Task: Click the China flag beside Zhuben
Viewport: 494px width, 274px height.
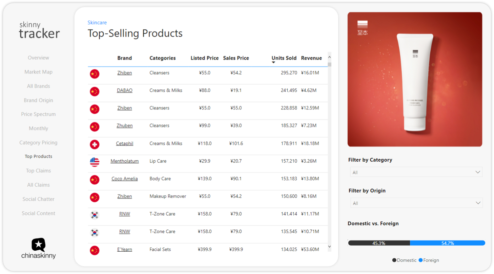Action: 95,127
